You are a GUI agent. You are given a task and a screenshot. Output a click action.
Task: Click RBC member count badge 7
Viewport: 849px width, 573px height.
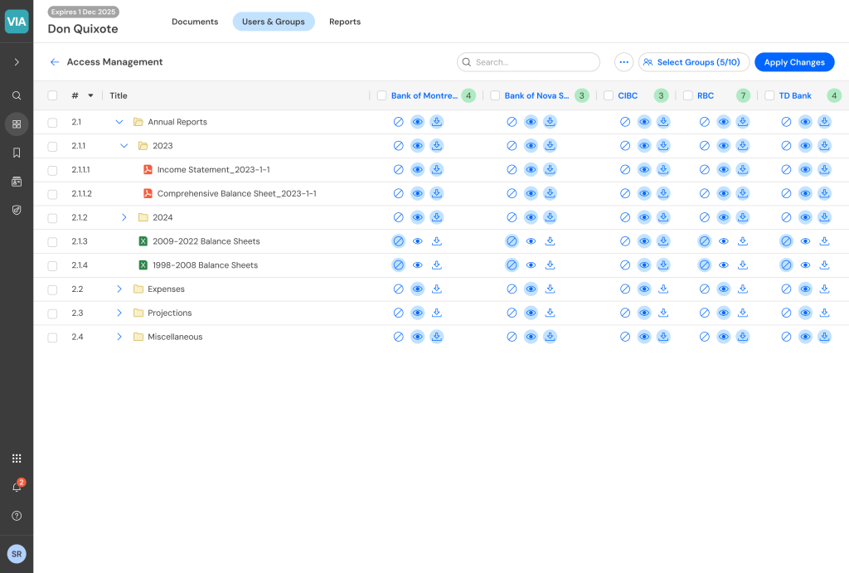tap(743, 96)
